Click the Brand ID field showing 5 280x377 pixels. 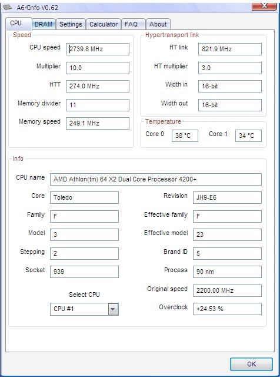[227, 253]
